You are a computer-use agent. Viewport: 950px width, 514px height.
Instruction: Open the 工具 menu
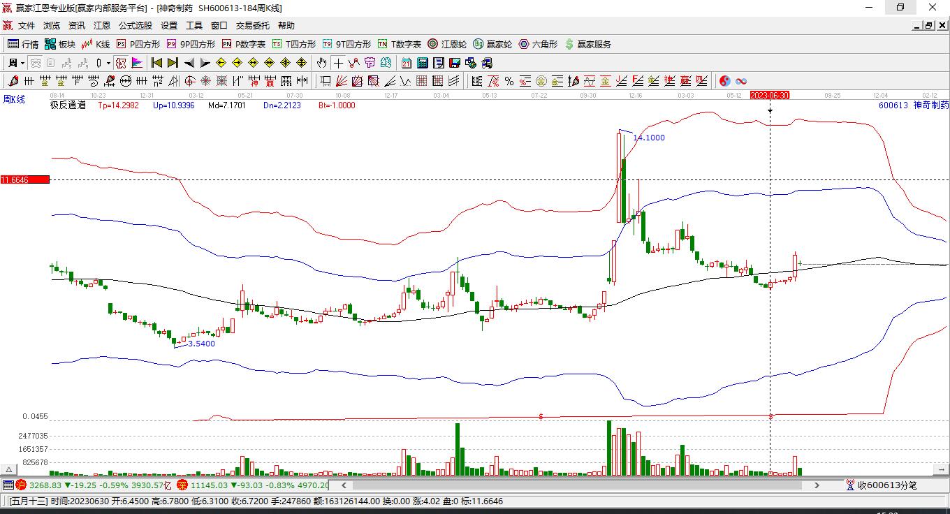pyautogui.click(x=194, y=26)
